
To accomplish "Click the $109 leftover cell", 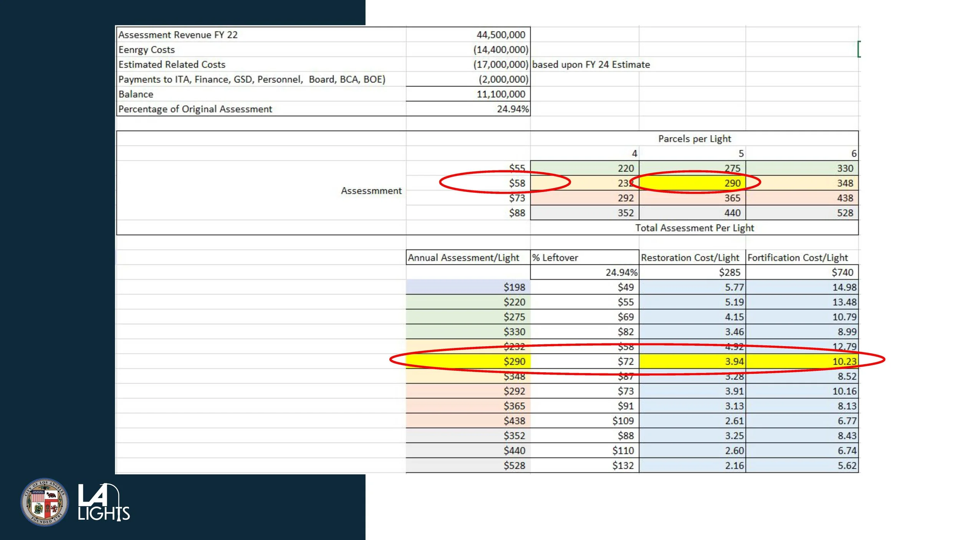I will (x=585, y=421).
